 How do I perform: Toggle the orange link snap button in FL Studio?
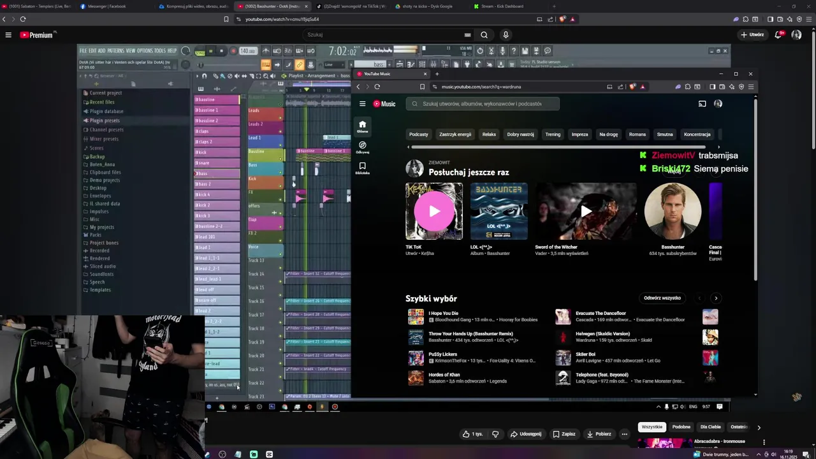coord(299,64)
